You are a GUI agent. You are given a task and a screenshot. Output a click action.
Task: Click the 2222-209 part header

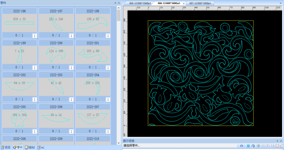(x=56, y=139)
